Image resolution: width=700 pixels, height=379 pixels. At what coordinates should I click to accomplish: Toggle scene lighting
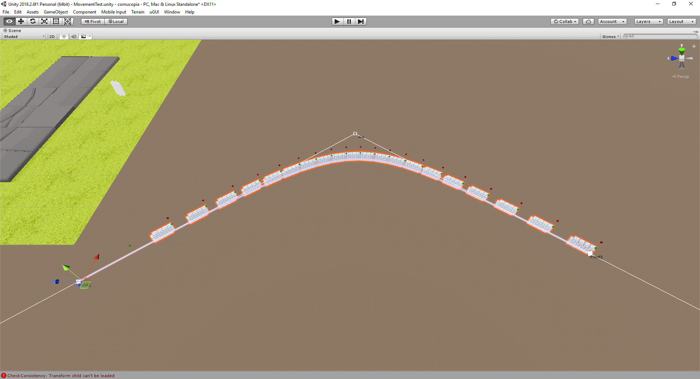63,36
